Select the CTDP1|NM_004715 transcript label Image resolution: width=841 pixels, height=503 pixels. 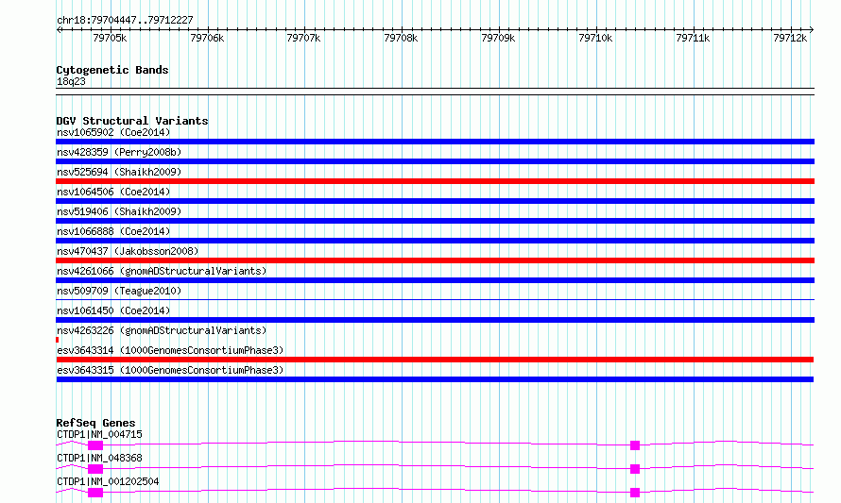pyautogui.click(x=99, y=434)
